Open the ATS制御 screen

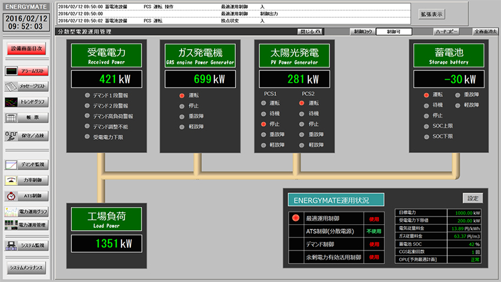pos(27,196)
